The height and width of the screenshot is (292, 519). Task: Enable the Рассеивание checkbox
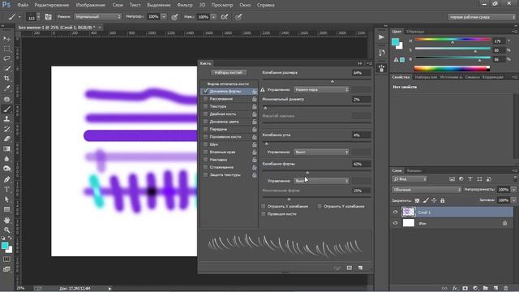tap(205, 99)
